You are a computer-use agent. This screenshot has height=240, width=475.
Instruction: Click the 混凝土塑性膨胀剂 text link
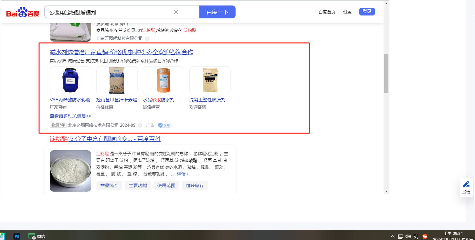[207, 100]
